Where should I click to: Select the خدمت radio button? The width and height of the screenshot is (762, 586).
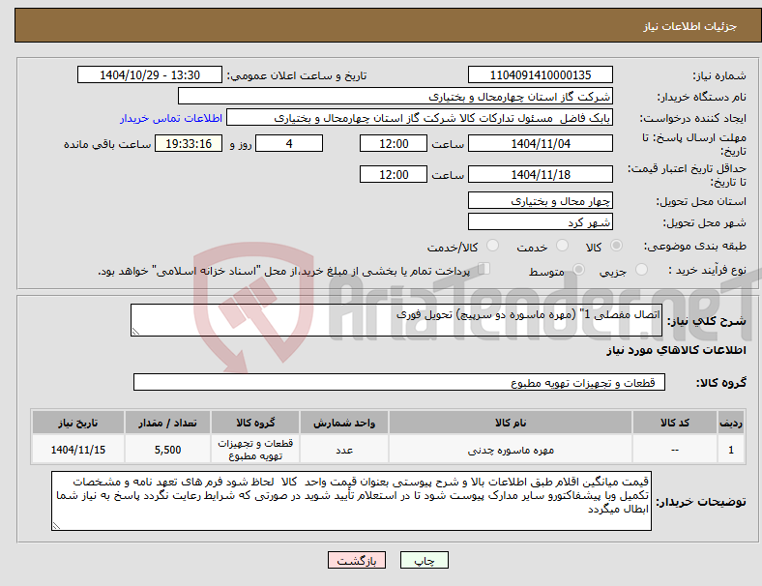pyautogui.click(x=562, y=246)
